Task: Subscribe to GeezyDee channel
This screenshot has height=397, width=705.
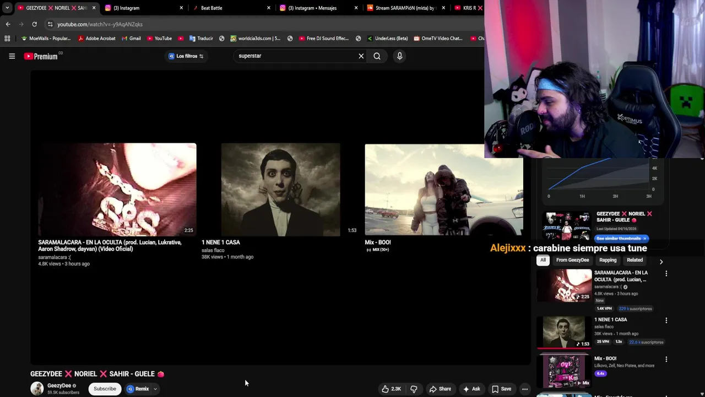Action: 105,389
